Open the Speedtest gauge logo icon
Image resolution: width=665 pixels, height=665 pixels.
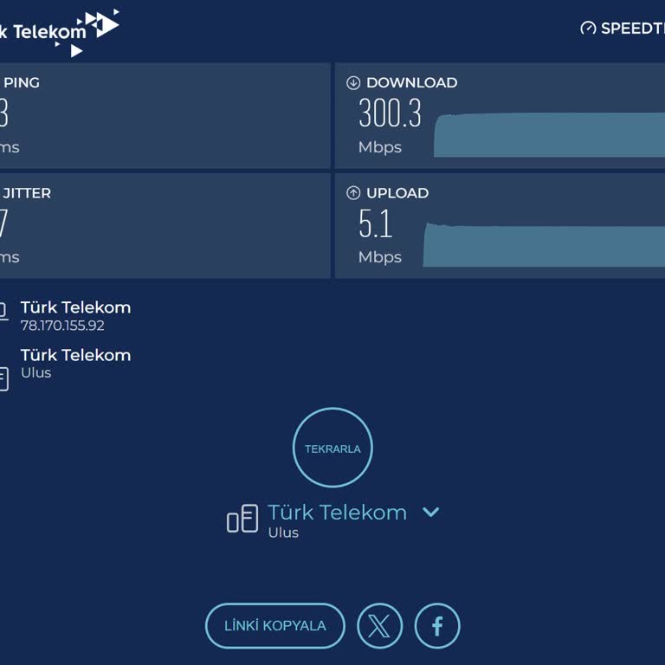[x=588, y=29]
